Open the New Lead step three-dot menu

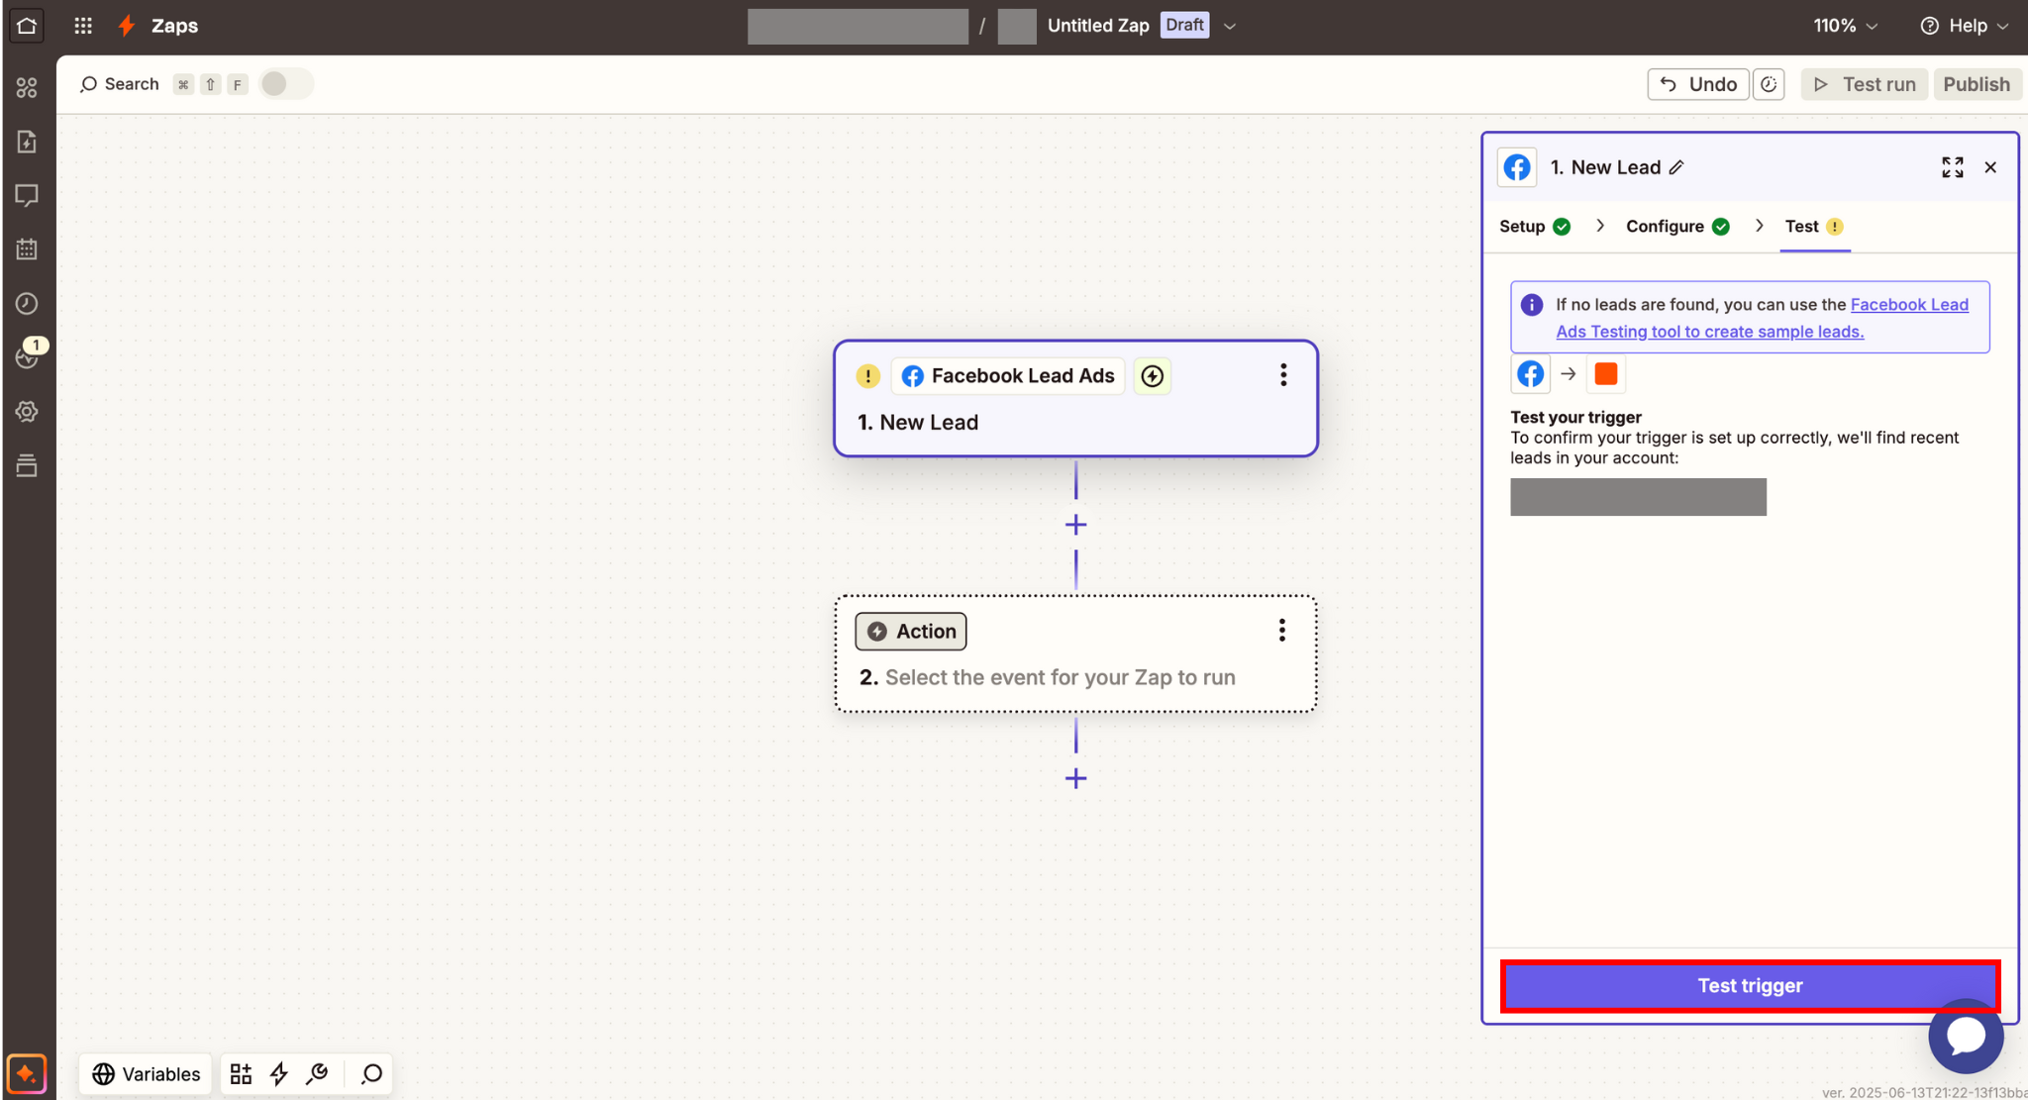click(1283, 375)
